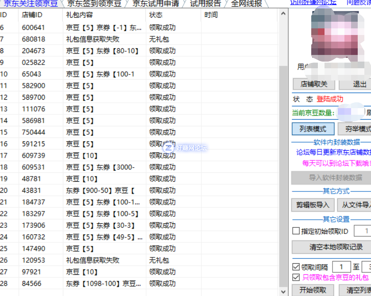Screen dimensions: 371x296
Task: Select store ID 65043 cell
Action: tap(31, 74)
